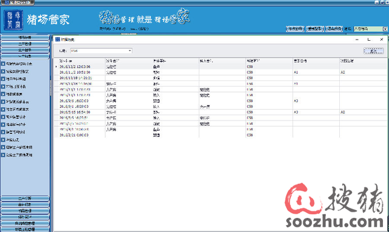Collapse the expanded 生产报表 accordion header
Image resolution: width=389 pixels, height=232 pixels.
25,56
